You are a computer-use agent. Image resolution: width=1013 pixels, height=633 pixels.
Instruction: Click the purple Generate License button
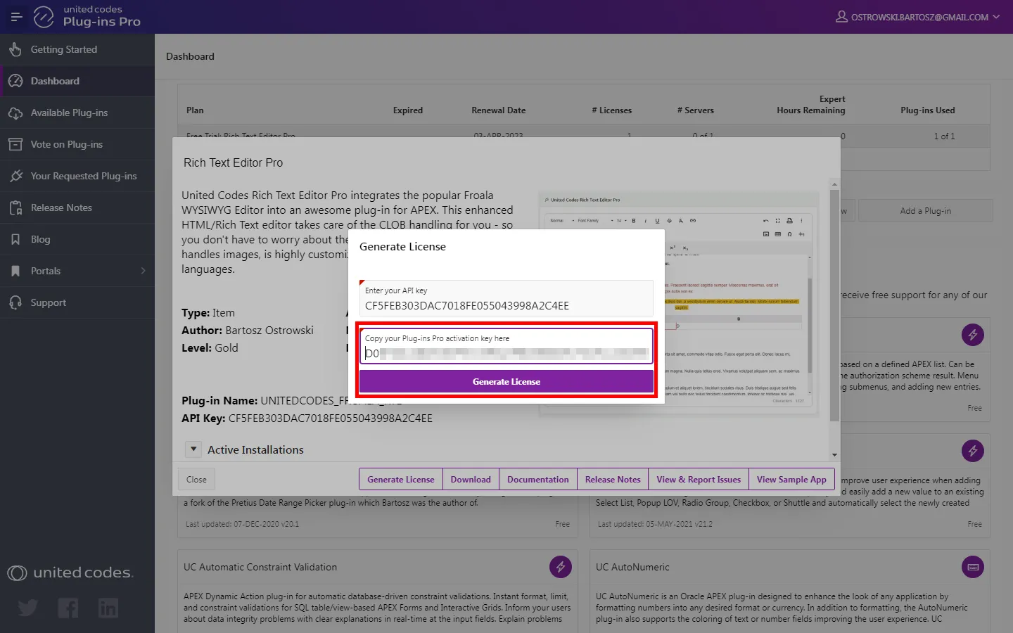(506, 382)
